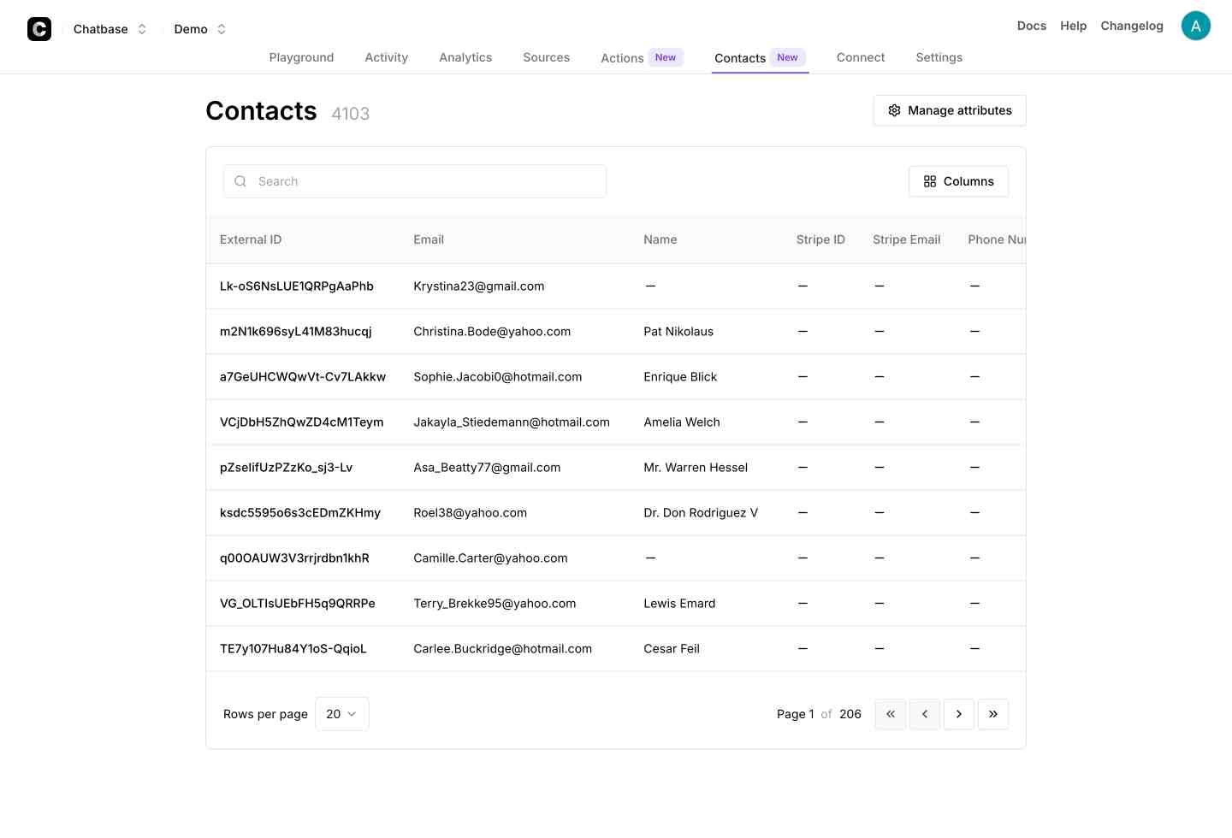Open the Docs link

1032,26
